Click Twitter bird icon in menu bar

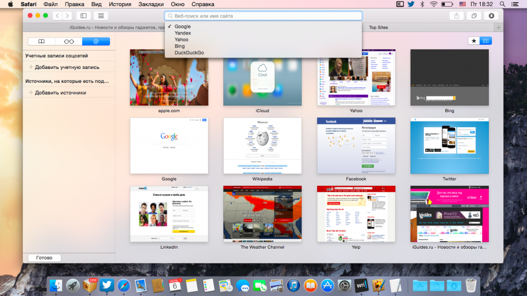[411, 4]
